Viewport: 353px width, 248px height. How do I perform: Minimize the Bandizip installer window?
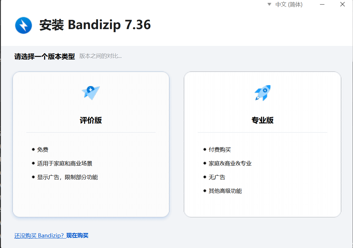[322, 4]
